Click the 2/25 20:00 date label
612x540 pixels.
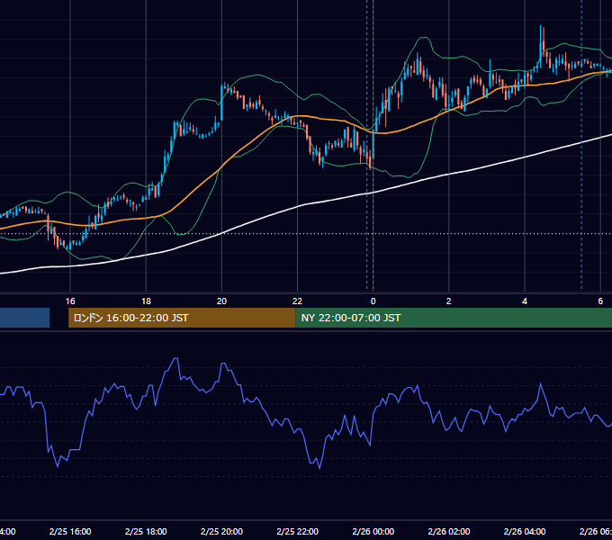coord(221,531)
